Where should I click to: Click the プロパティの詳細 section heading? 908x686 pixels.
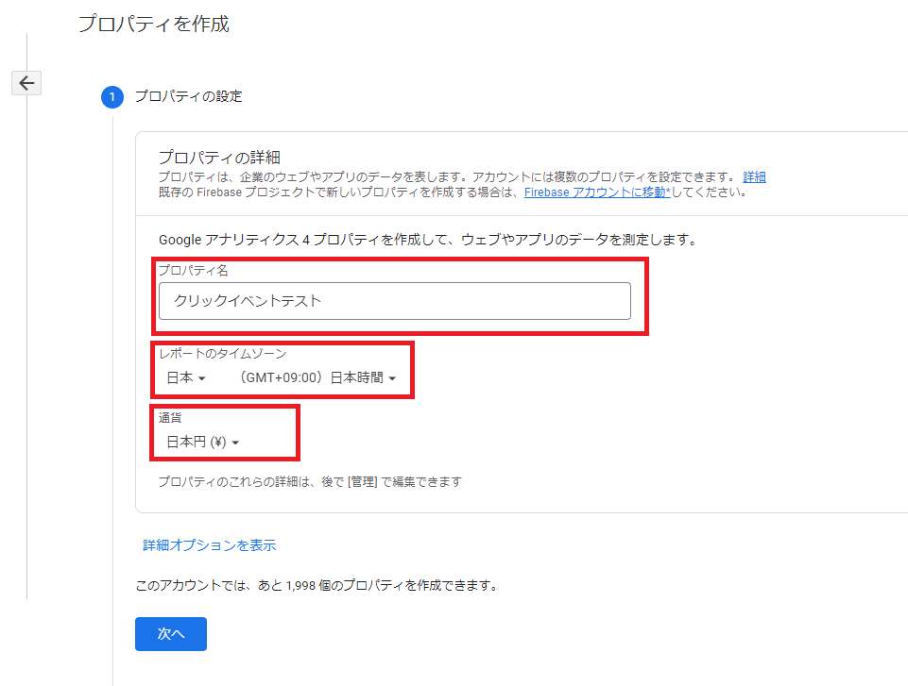[219, 157]
